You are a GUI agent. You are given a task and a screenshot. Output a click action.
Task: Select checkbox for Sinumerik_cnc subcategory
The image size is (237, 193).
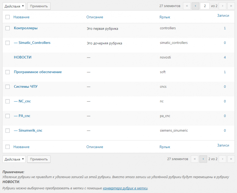pyautogui.click(x=8, y=131)
